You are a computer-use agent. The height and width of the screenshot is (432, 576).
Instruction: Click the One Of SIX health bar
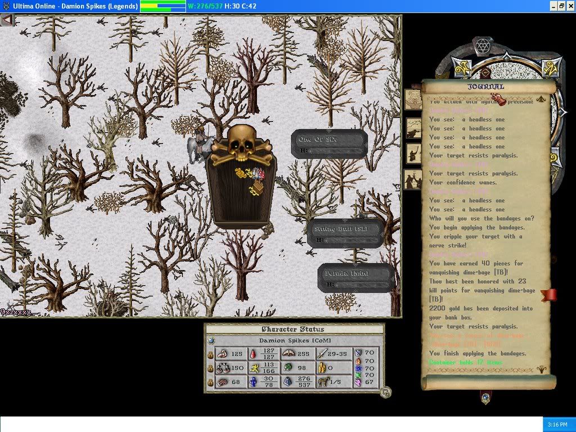coord(329,145)
